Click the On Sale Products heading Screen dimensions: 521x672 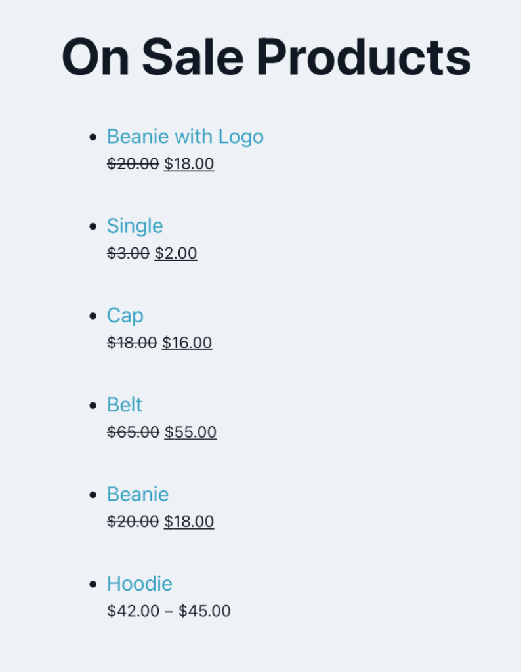266,57
